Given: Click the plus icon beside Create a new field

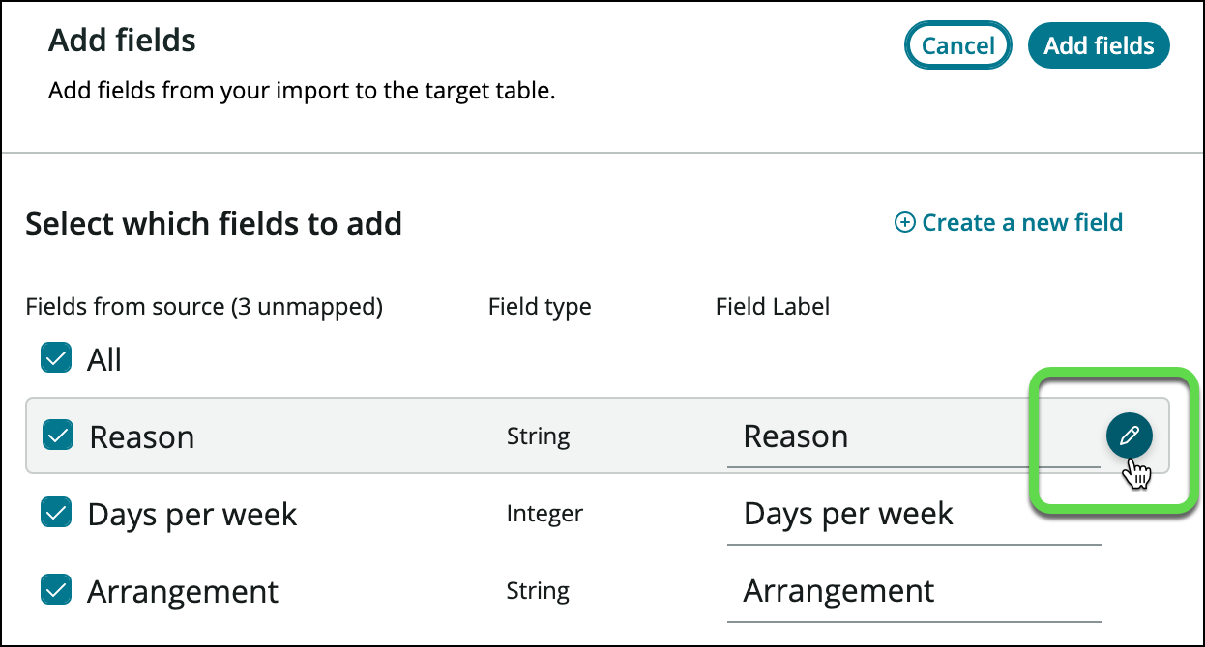Looking at the screenshot, I should (904, 223).
